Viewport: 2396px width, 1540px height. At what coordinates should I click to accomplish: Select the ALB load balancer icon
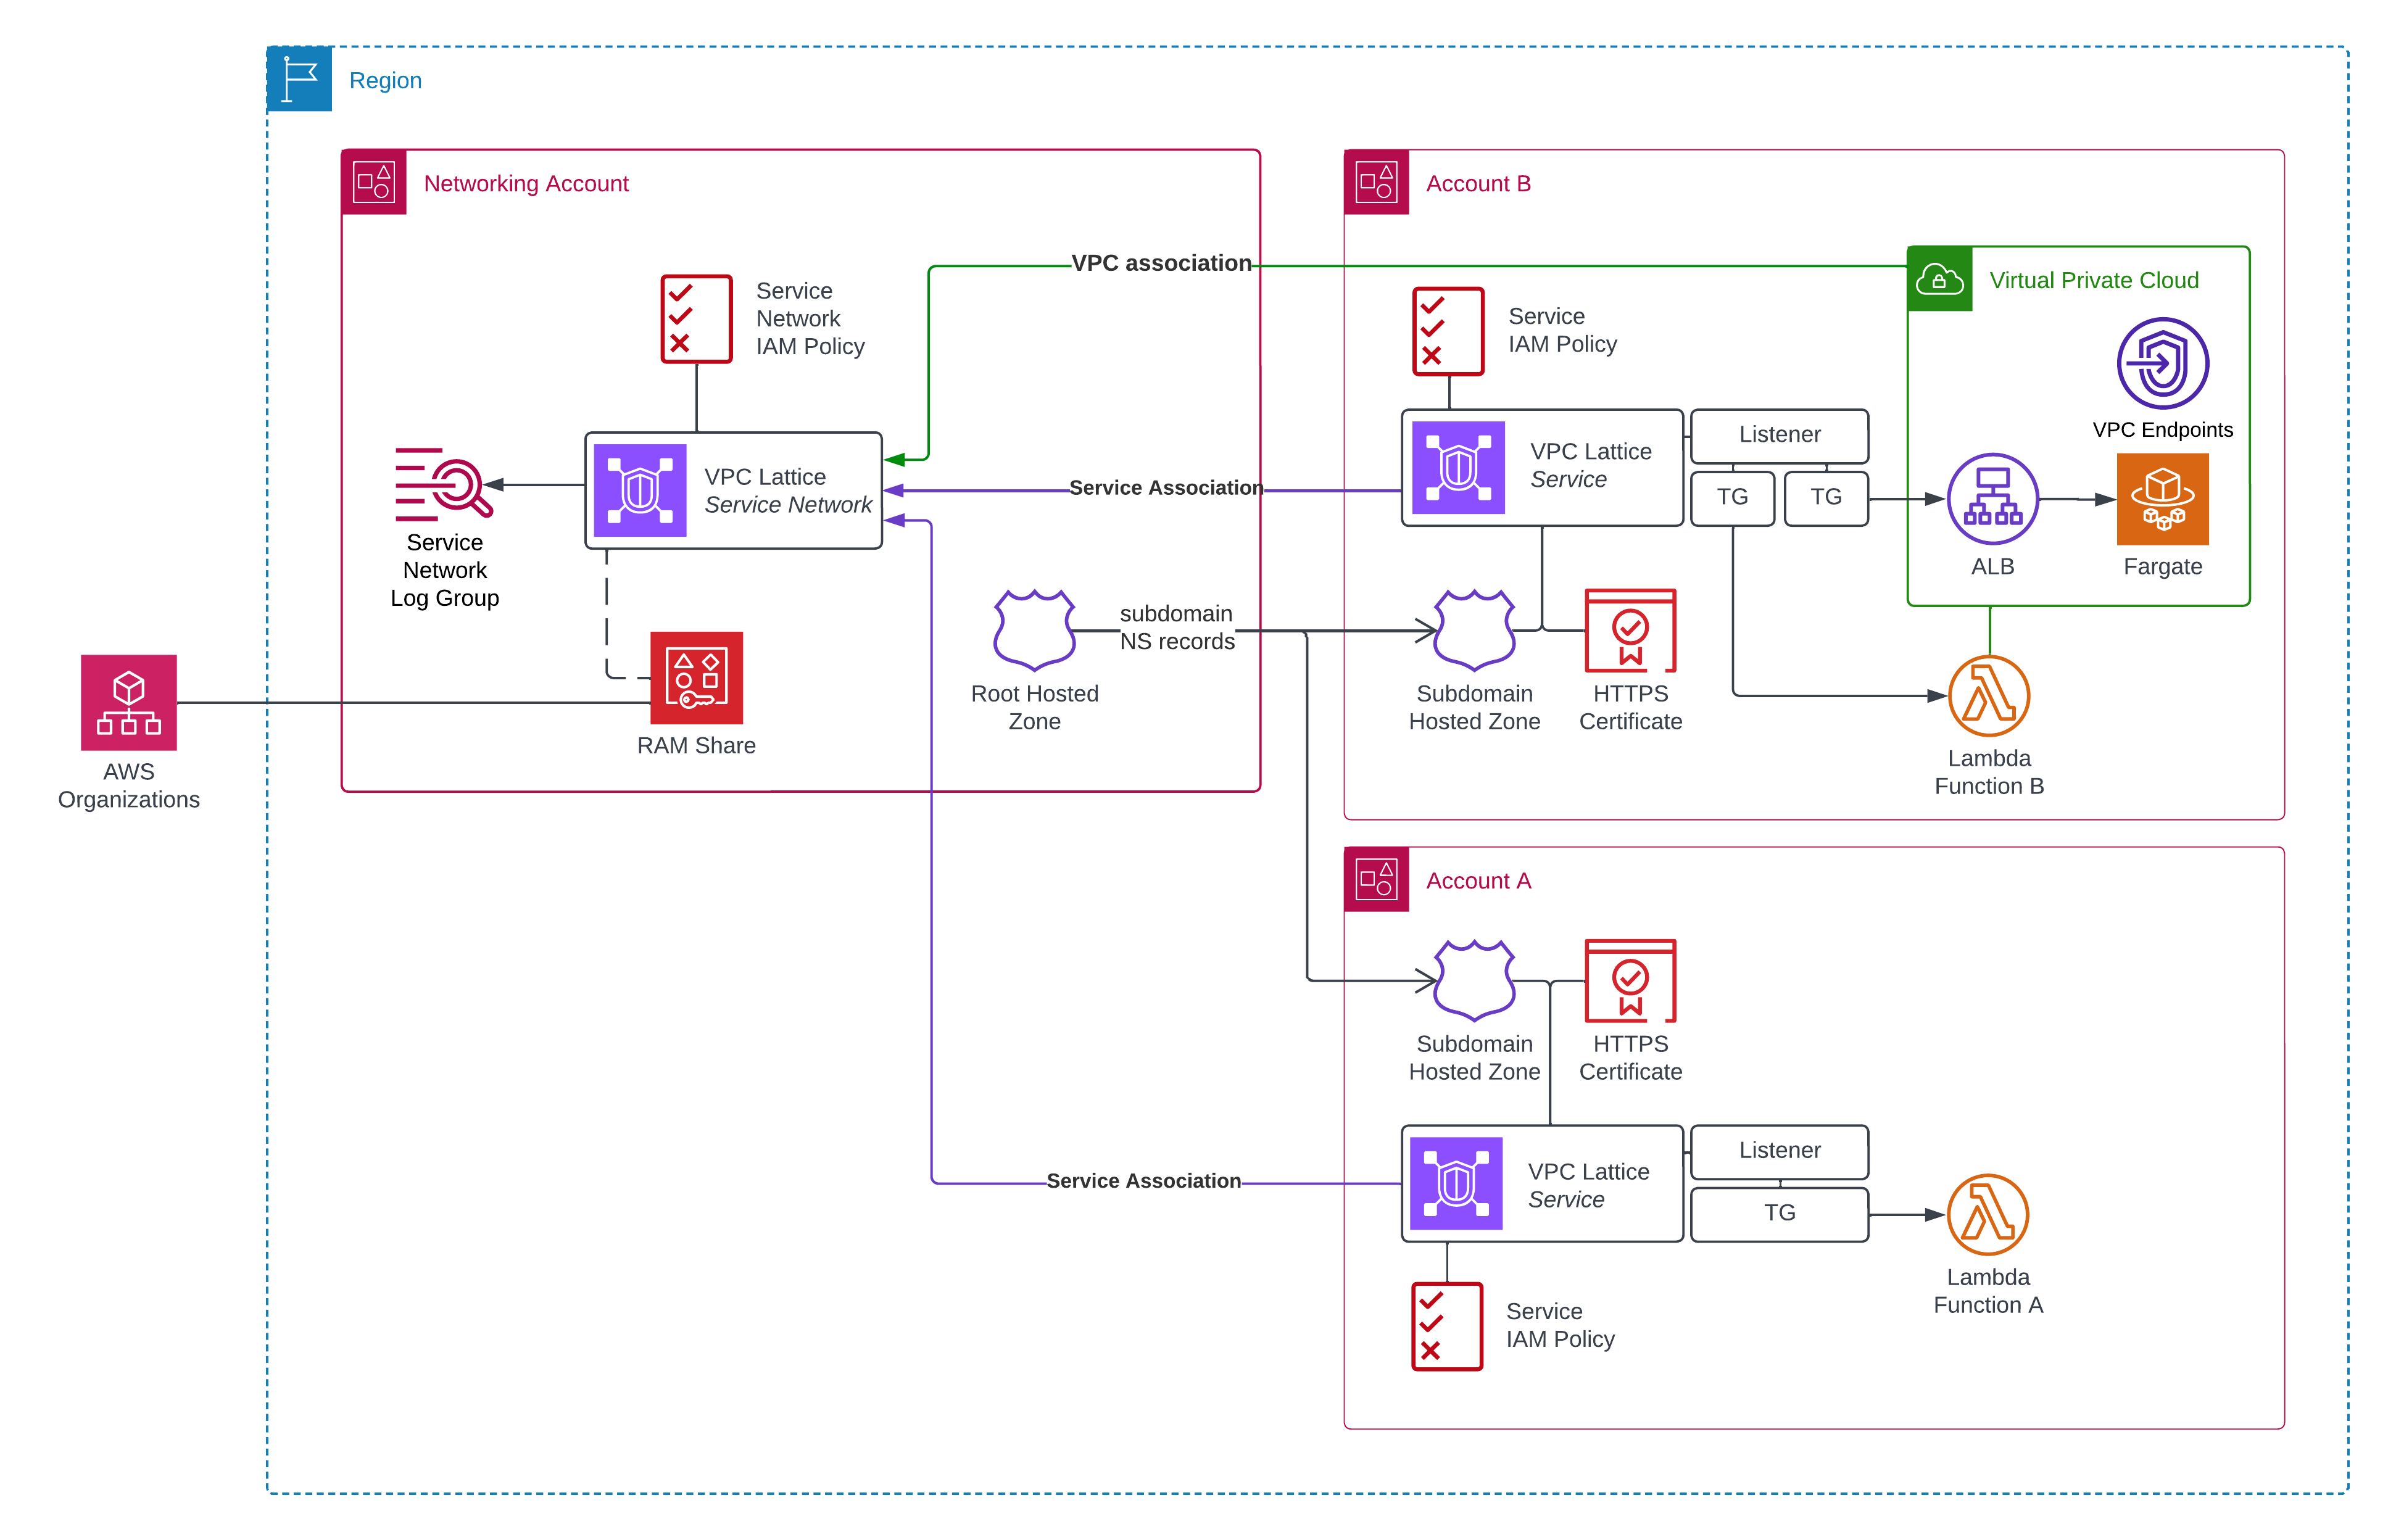[x=1992, y=499]
